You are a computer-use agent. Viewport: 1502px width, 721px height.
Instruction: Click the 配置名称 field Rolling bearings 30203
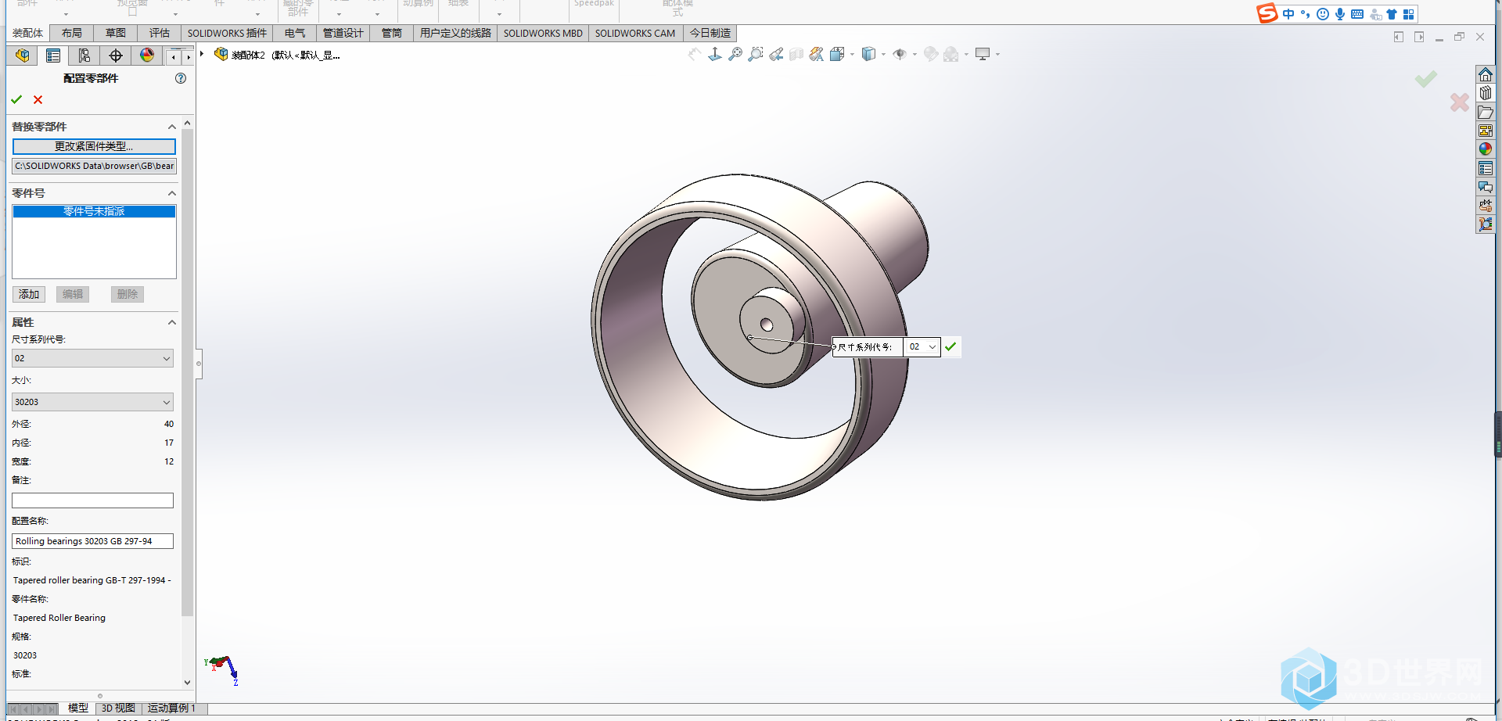click(92, 541)
